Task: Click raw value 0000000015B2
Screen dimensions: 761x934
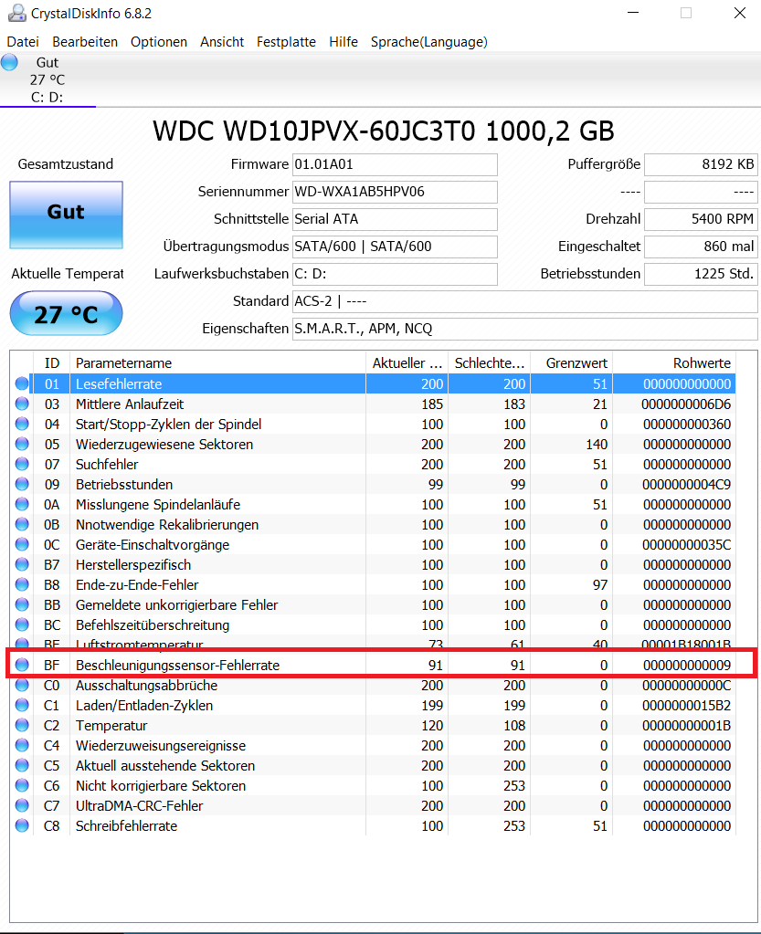Action: (x=686, y=706)
